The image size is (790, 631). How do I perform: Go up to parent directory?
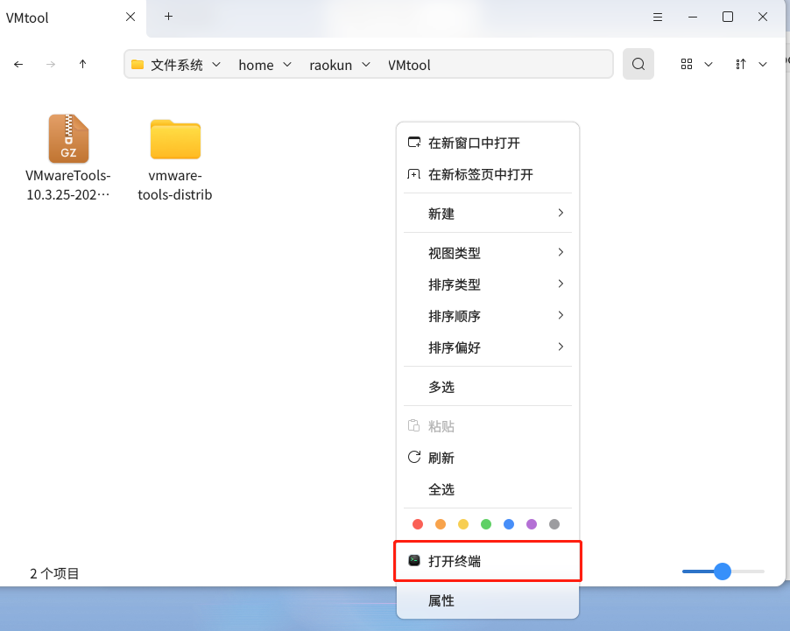[82, 64]
